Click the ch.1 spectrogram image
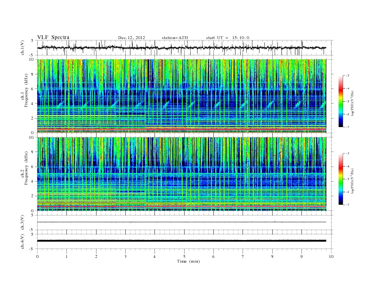 181,96
